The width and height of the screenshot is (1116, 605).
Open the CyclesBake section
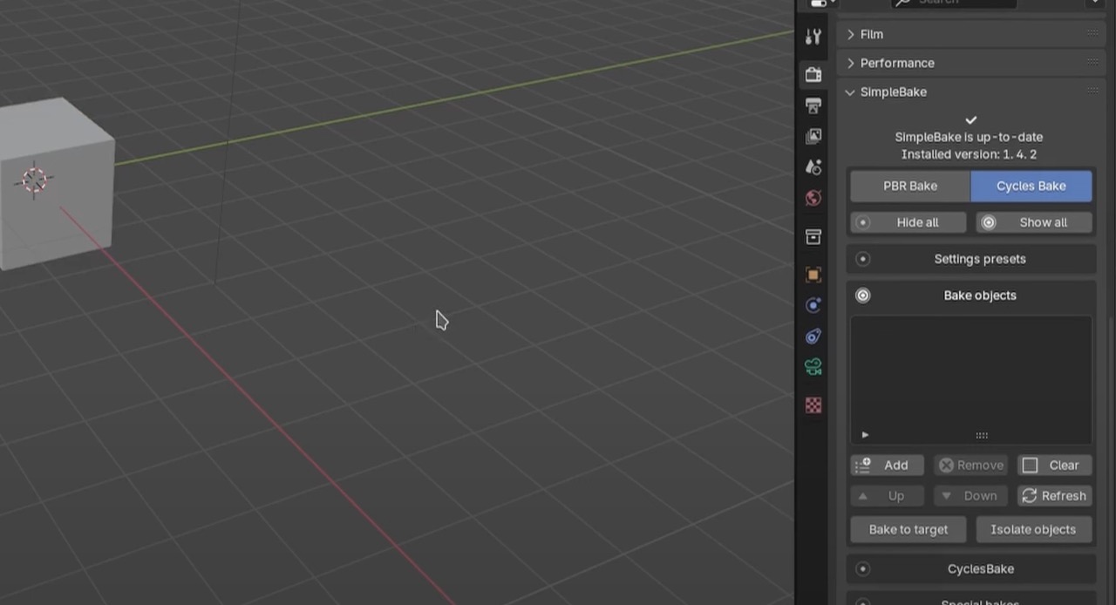click(980, 568)
